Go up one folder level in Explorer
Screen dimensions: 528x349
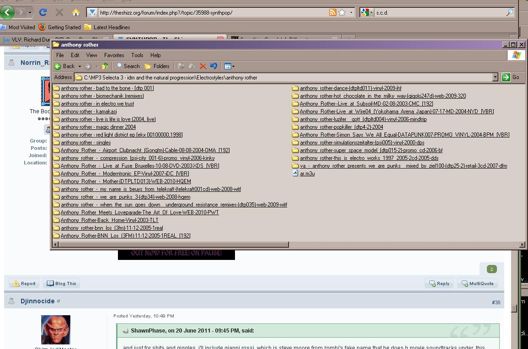pyautogui.click(x=105, y=66)
